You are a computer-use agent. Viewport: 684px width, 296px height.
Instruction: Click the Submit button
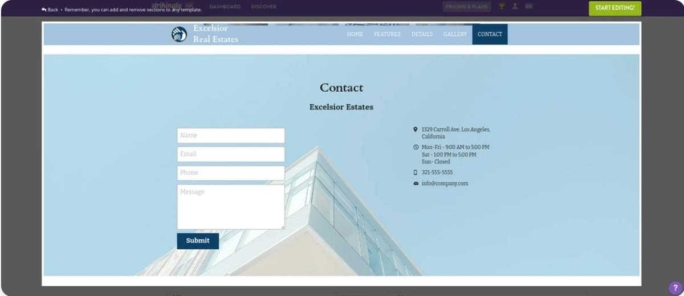tap(198, 241)
